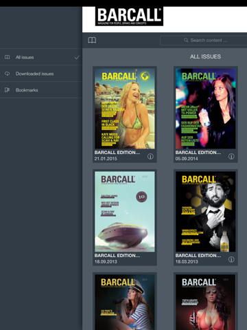247x330 pixels.
Task: Click the date 21.01.2015
Action: click(106, 159)
